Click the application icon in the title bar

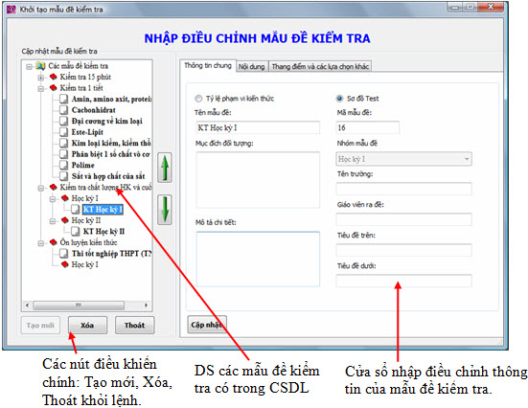point(11,9)
